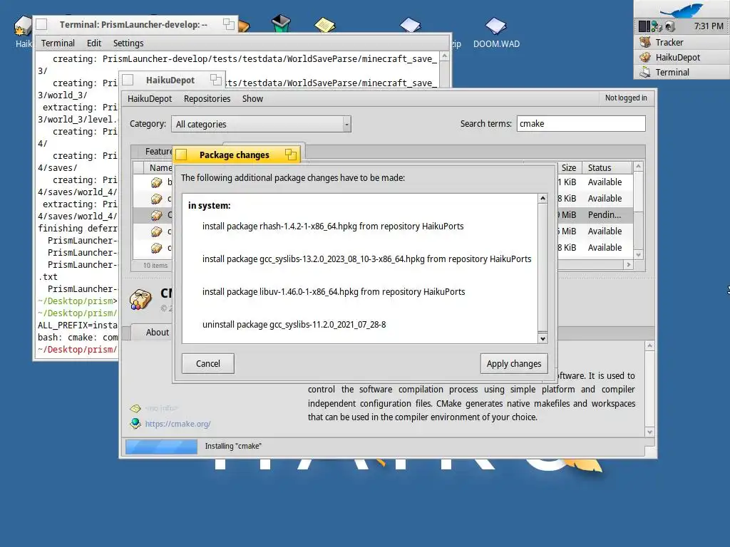Click the Name column header

[160, 167]
